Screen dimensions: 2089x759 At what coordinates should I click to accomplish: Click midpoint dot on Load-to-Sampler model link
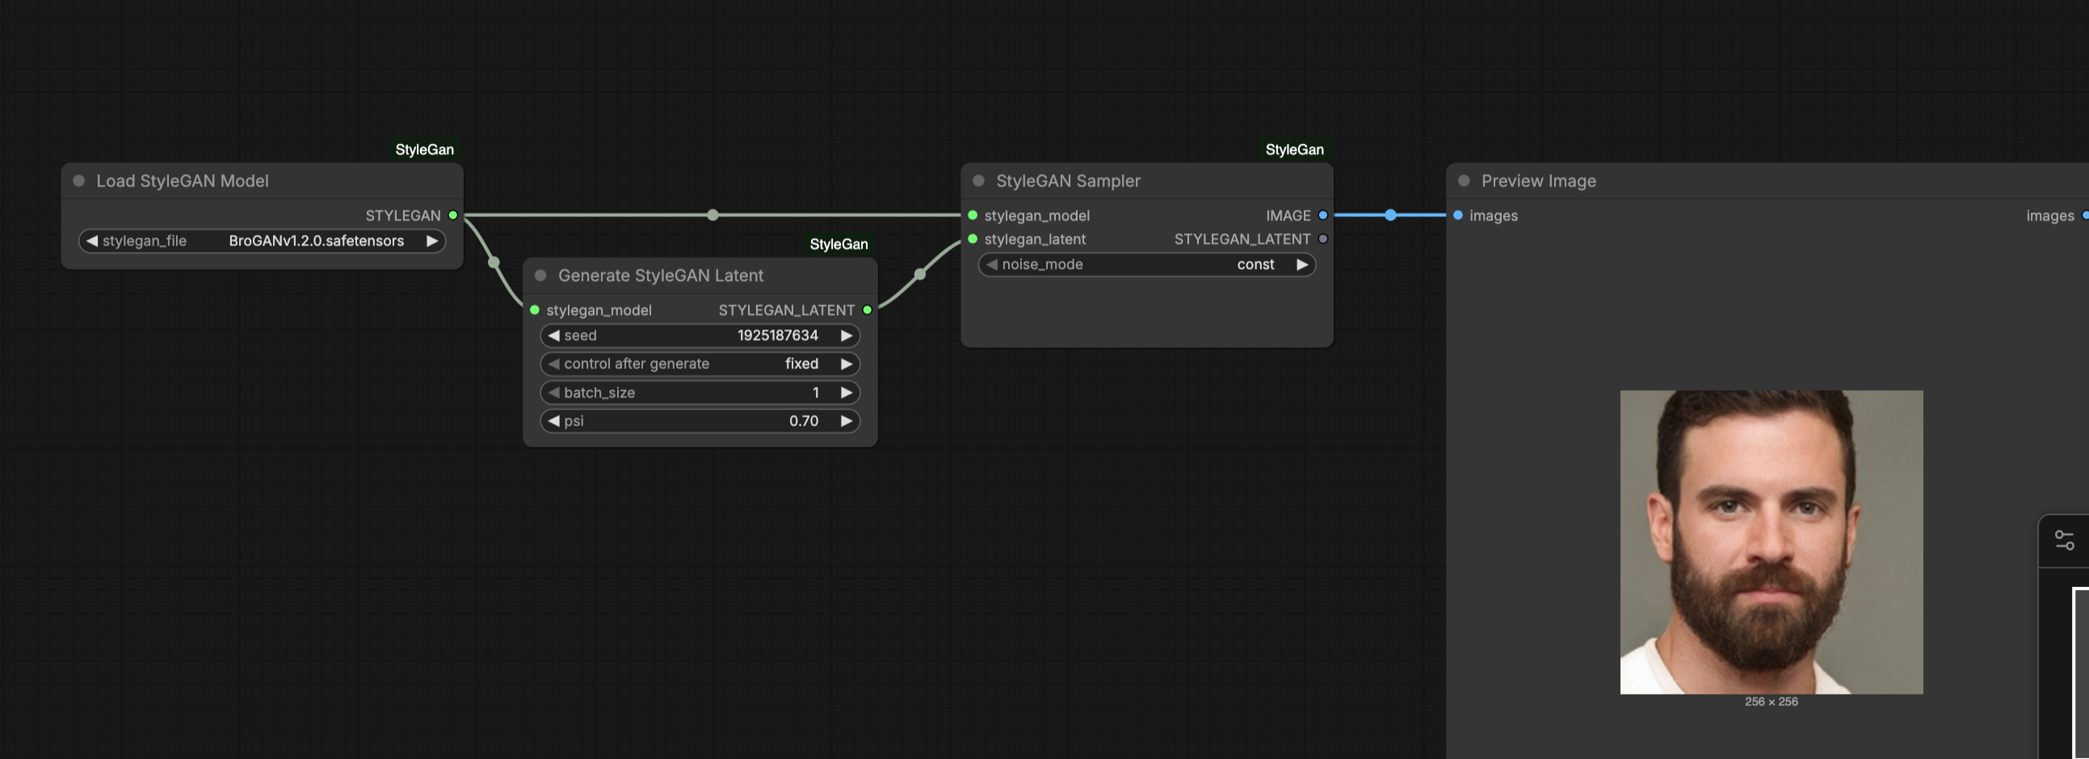(x=712, y=215)
